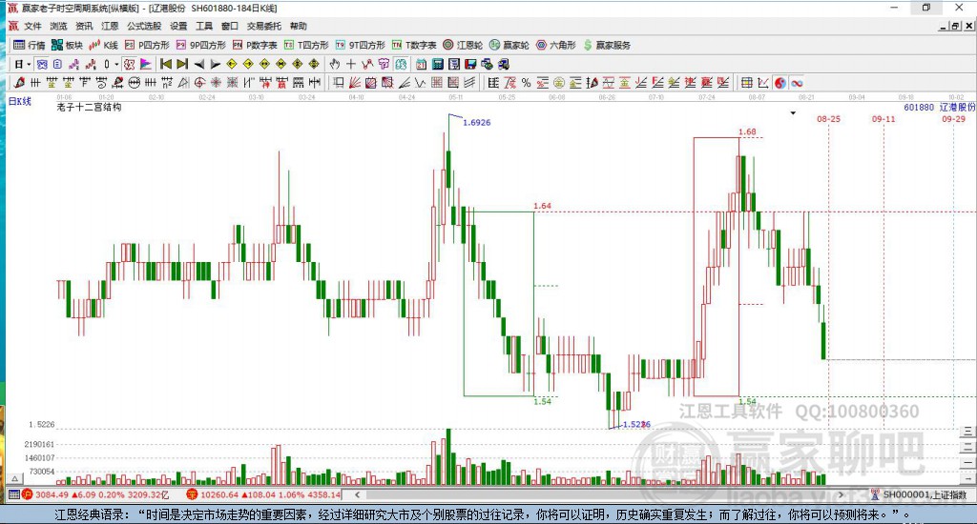The height and width of the screenshot is (524, 977).
Task: Click the starburst radial lines icon
Action: tap(216, 82)
